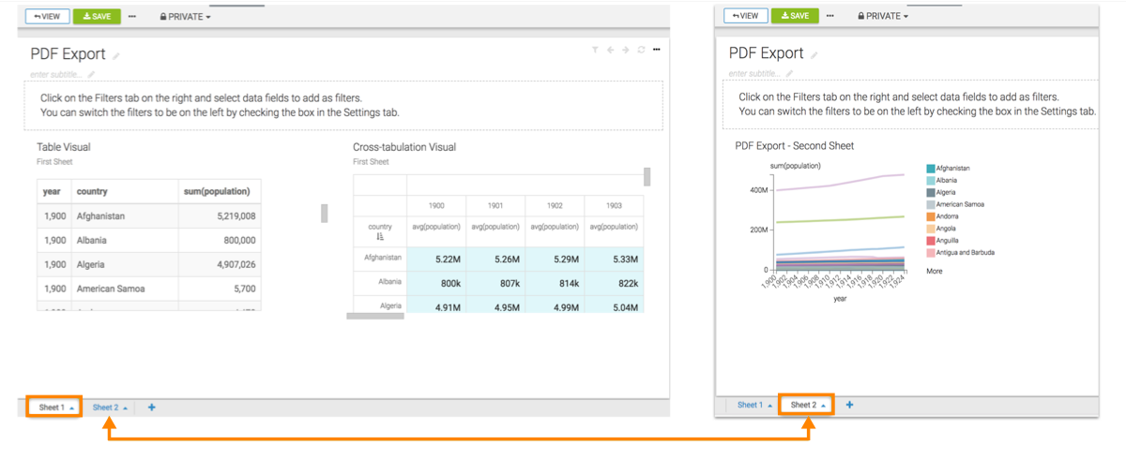Add a new sheet with plus icon in left dashboard

click(x=152, y=408)
